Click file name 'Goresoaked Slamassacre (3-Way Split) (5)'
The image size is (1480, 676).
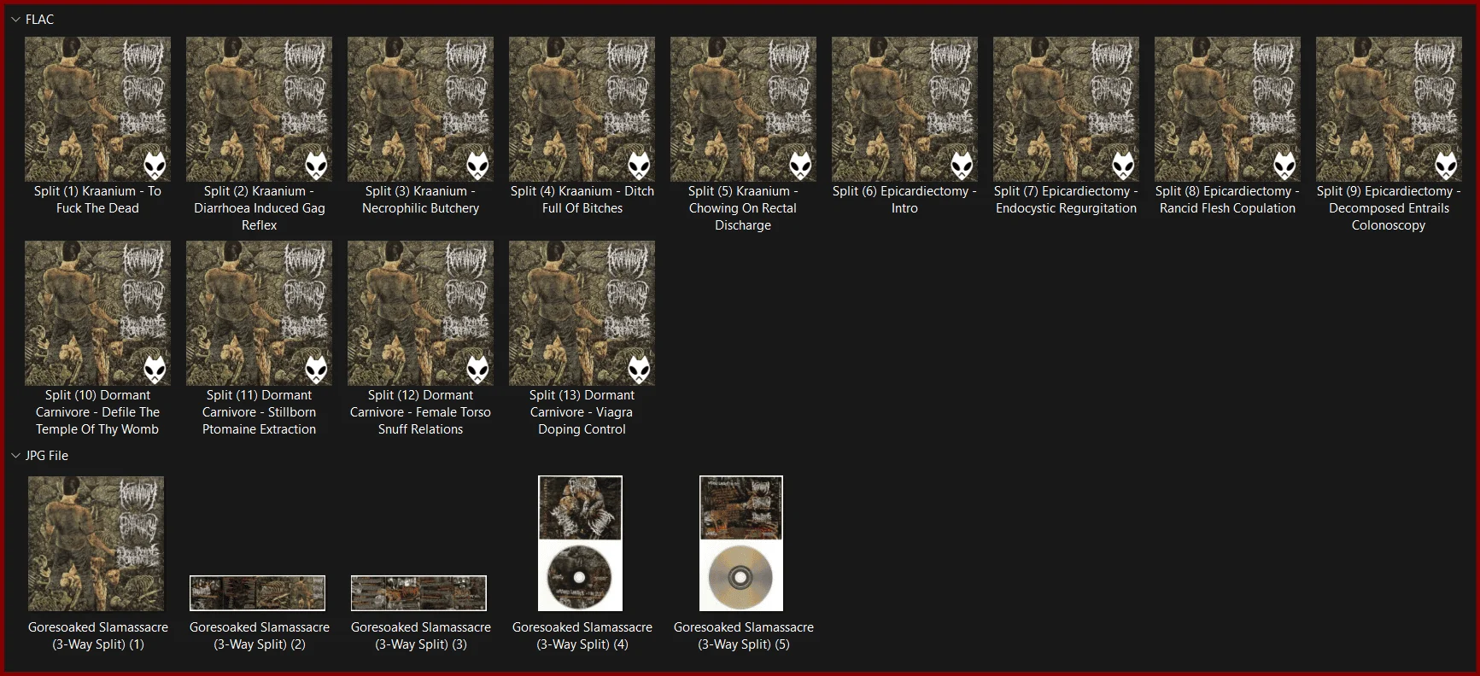click(x=743, y=636)
